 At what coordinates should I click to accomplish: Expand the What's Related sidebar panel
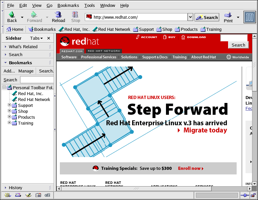pos(6,47)
